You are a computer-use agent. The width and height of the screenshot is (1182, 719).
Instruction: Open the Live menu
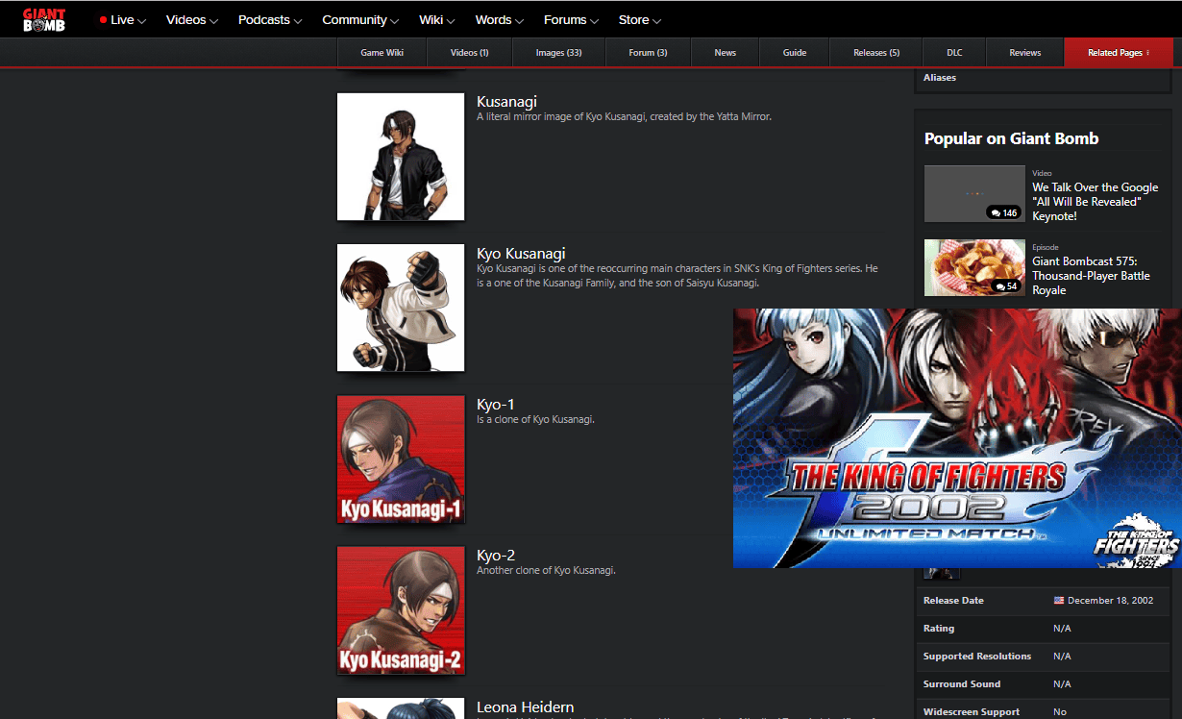[x=123, y=20]
